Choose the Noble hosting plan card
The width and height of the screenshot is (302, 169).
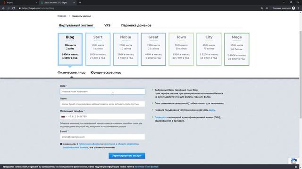126,49
